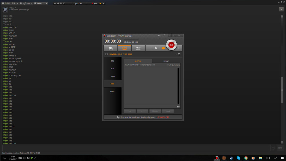This screenshot has height=161, width=286.
Task: Open Bandicam help question mark icon
Action: click(164, 36)
